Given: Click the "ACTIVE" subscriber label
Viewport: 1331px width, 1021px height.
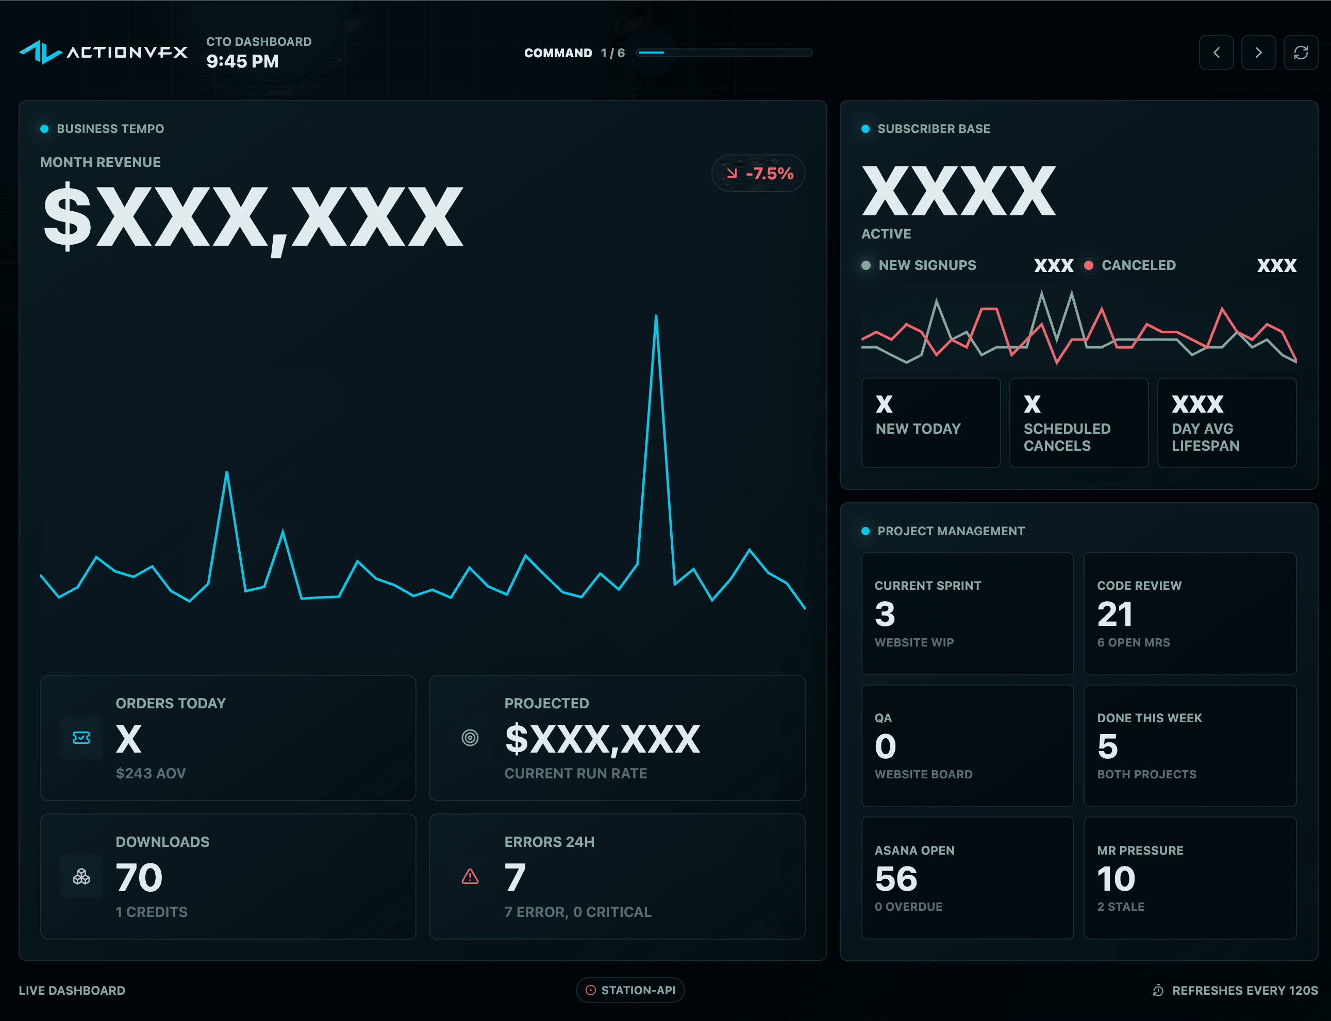Looking at the screenshot, I should coord(886,234).
